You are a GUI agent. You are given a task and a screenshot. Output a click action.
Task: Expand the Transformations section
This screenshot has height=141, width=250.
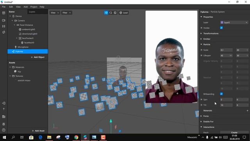click(201, 33)
